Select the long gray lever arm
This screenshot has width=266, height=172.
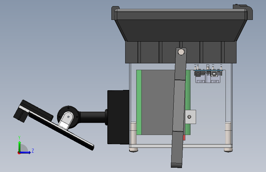click(179, 108)
